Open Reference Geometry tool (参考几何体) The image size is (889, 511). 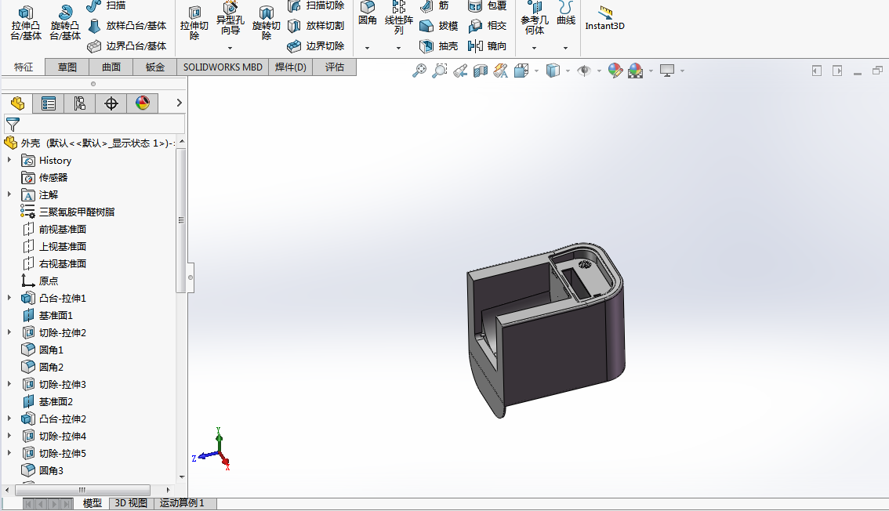coord(534,18)
